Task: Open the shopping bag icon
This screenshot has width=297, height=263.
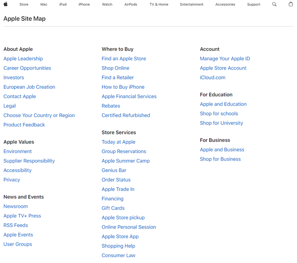Action: (x=291, y=4)
